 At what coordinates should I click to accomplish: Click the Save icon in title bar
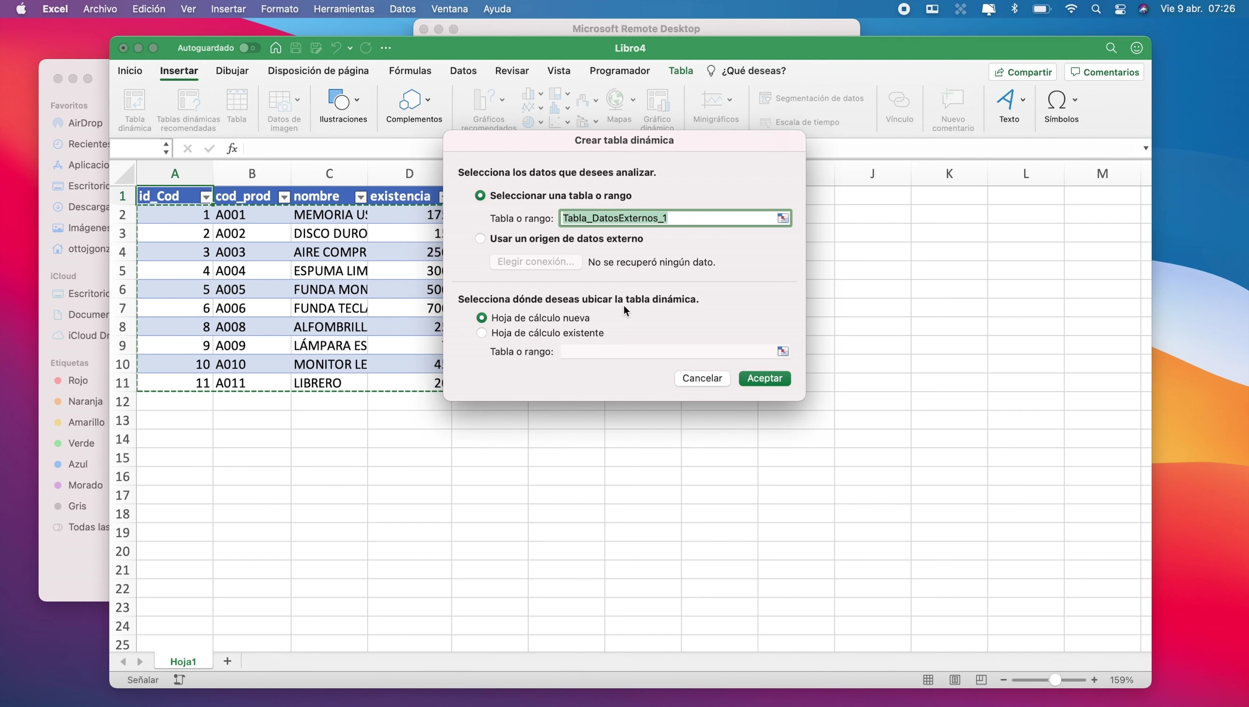tap(295, 47)
